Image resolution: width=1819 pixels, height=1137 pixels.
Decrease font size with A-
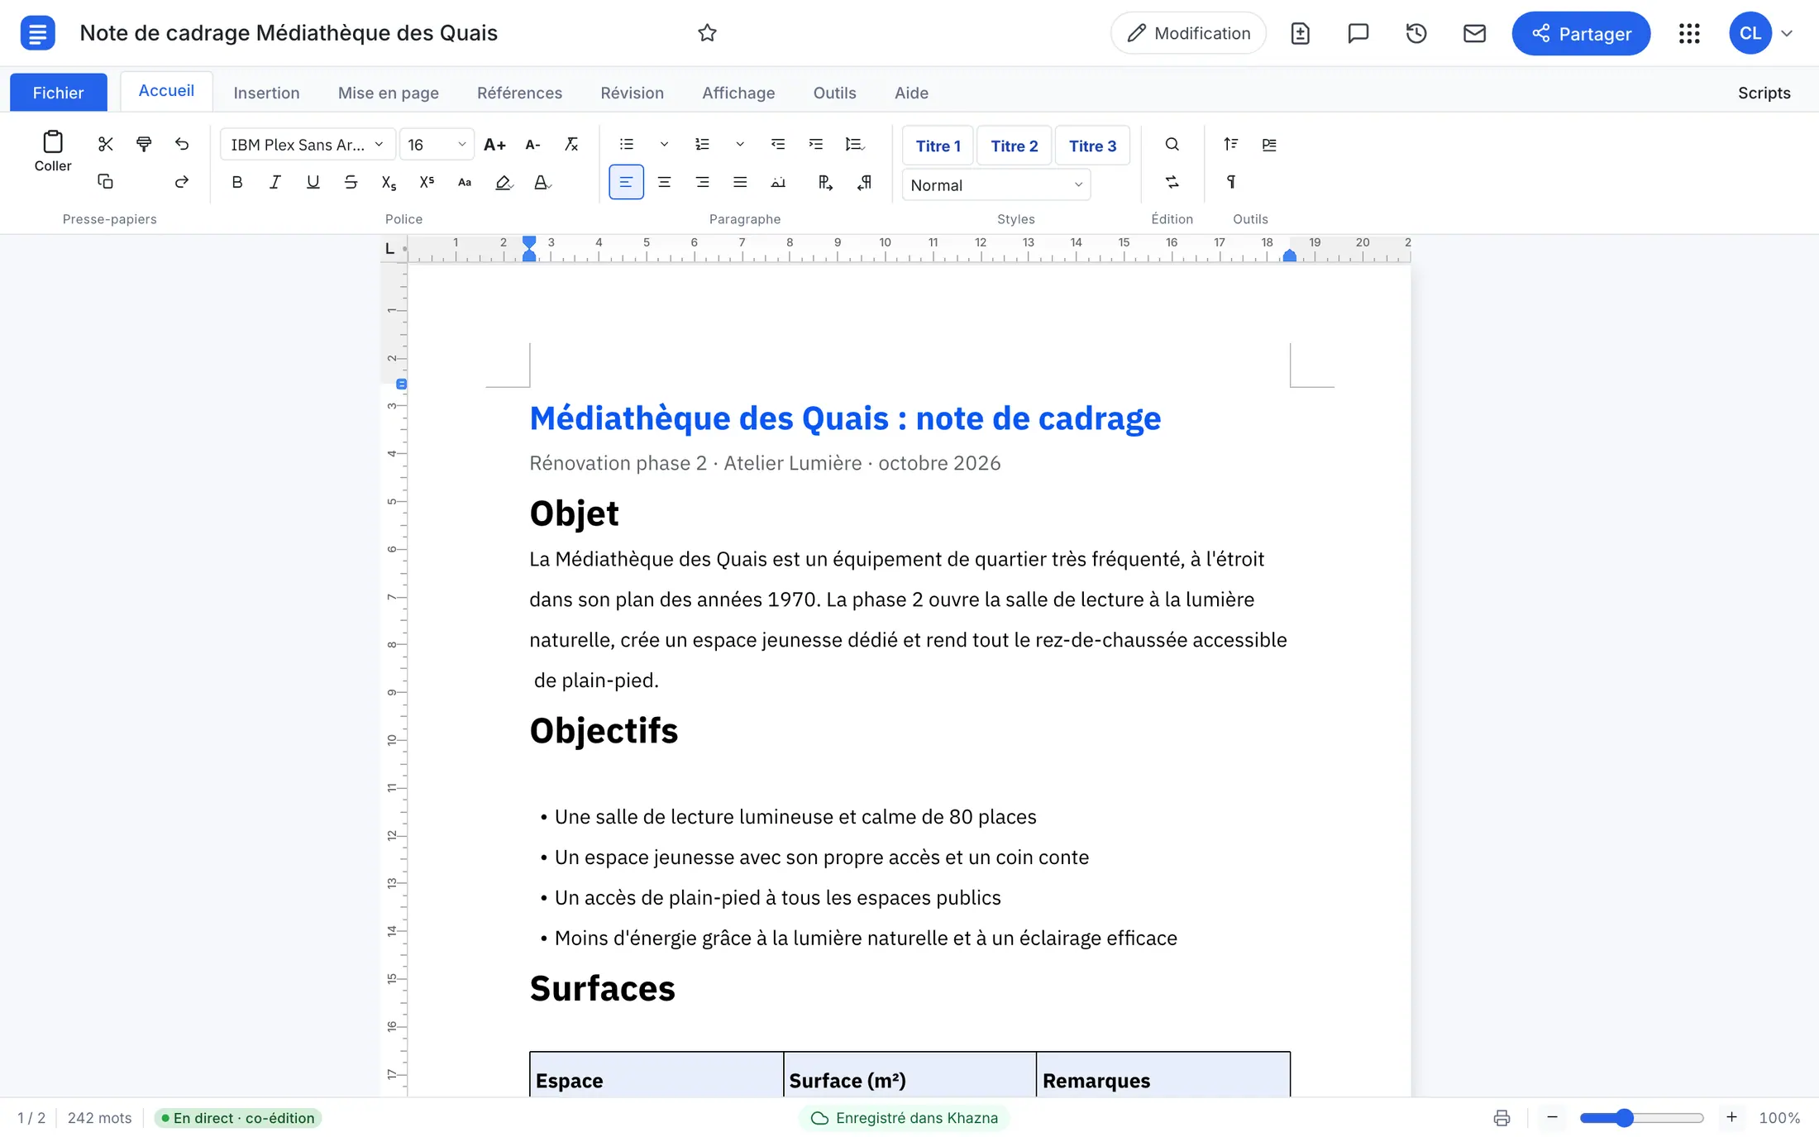[532, 145]
